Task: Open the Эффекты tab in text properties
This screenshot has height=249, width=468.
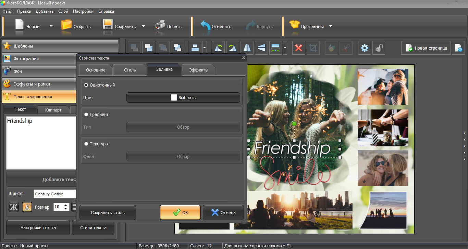Action: (x=199, y=70)
